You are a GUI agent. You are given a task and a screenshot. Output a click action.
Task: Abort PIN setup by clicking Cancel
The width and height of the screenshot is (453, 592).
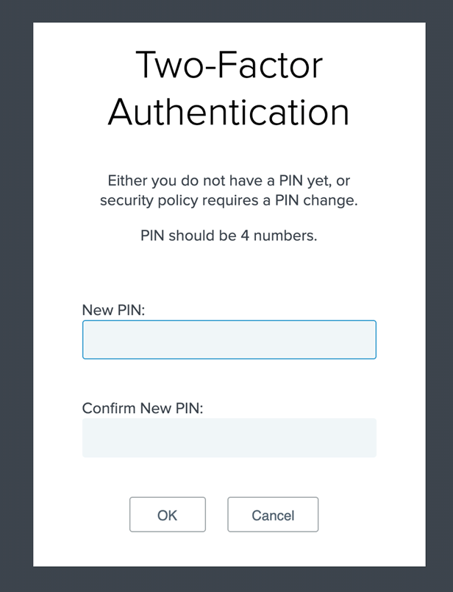pos(273,515)
